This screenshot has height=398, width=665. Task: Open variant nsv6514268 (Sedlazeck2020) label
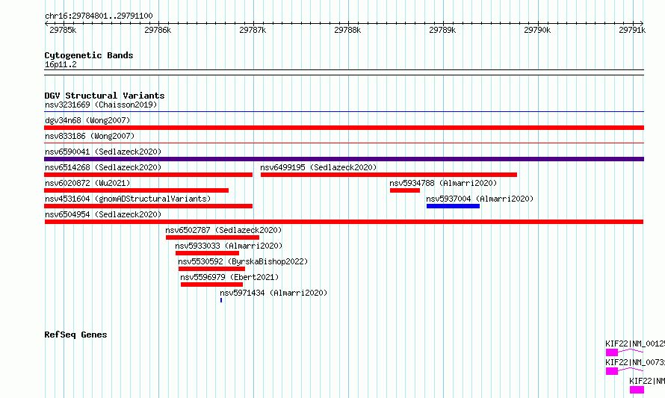[103, 167]
